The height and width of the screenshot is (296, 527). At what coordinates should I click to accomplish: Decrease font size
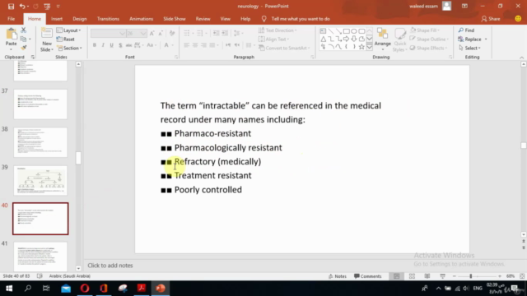coord(161,33)
